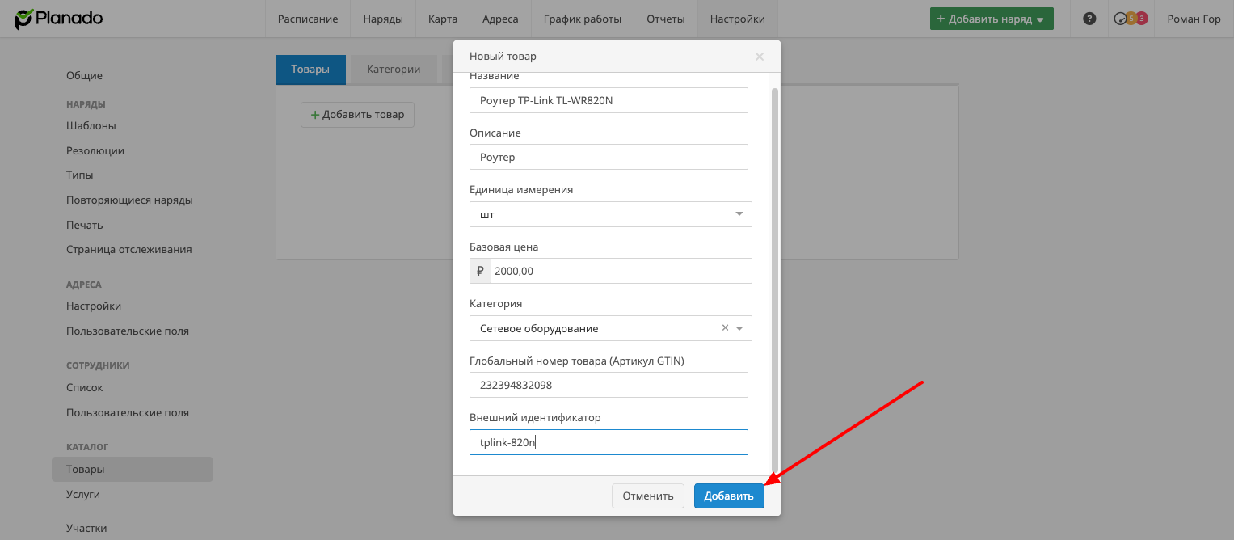
Task: Open the Наряды menu item
Action: click(383, 19)
